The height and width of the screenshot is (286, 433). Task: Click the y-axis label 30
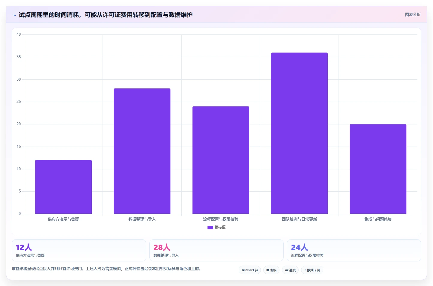19,79
